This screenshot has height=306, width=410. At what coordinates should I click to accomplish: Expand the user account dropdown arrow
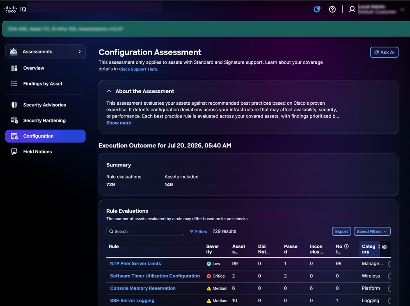(x=402, y=9)
